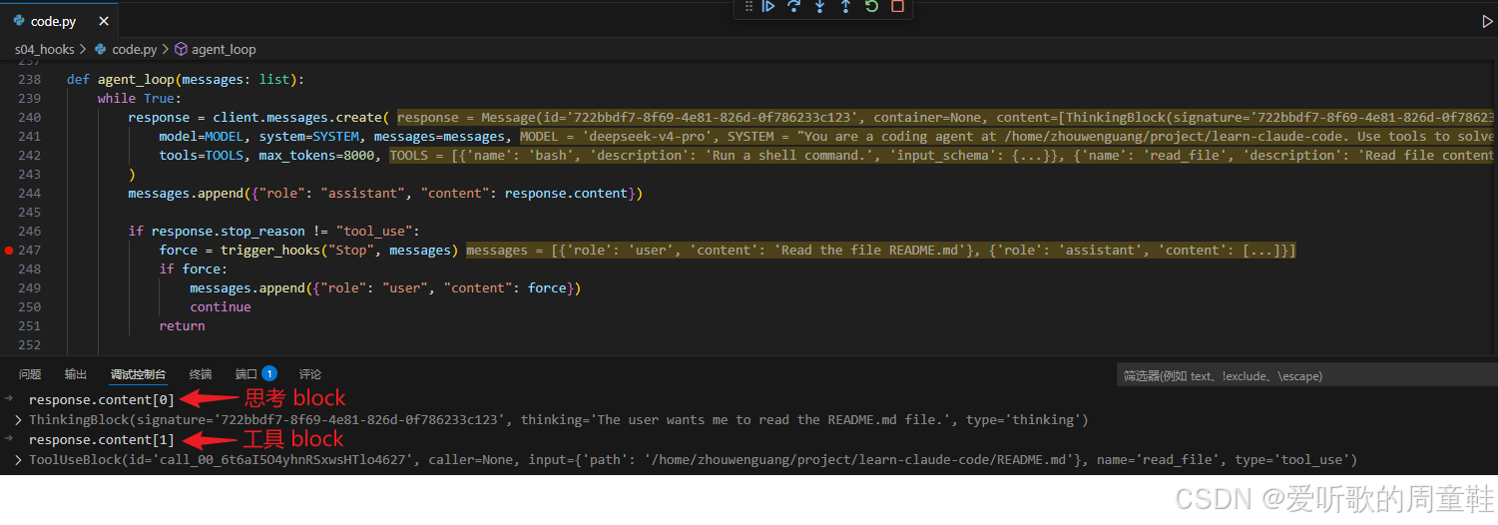Restart the debugging session
Viewport: 1498px width, 525px height.
871,6
